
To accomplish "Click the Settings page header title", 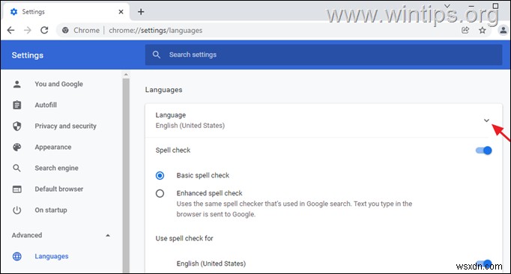I will pos(28,55).
